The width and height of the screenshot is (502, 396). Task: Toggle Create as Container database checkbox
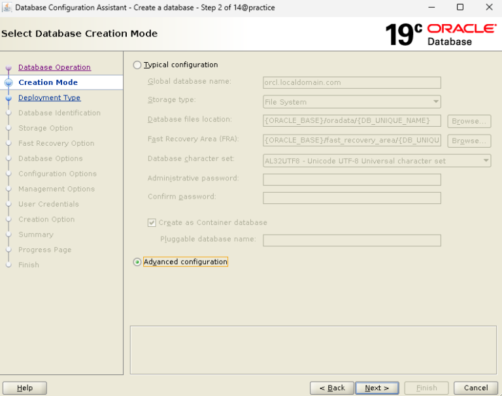click(x=152, y=223)
